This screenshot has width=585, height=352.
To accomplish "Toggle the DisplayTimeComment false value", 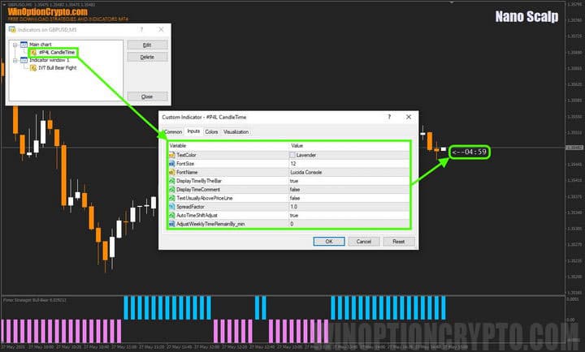I will pos(295,189).
